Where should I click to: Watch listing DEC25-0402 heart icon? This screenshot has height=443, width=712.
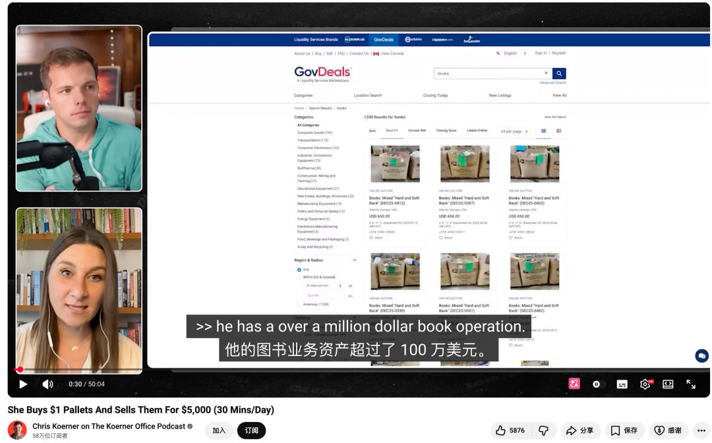point(511,238)
